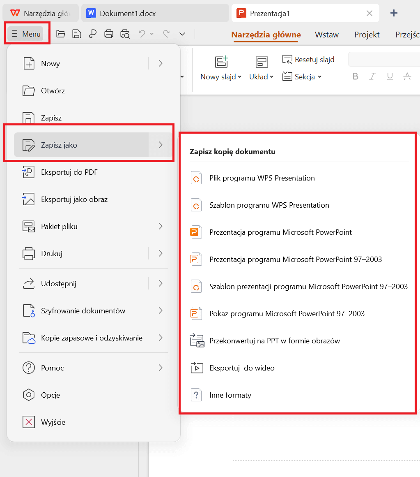Open Pomoc menu item
Viewport: 420px width, 477px height.
pos(94,368)
